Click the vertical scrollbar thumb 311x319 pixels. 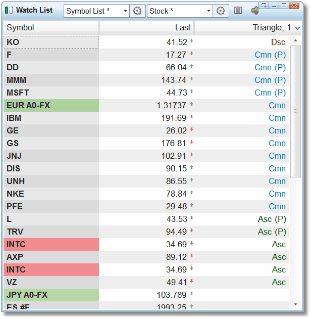(295, 112)
